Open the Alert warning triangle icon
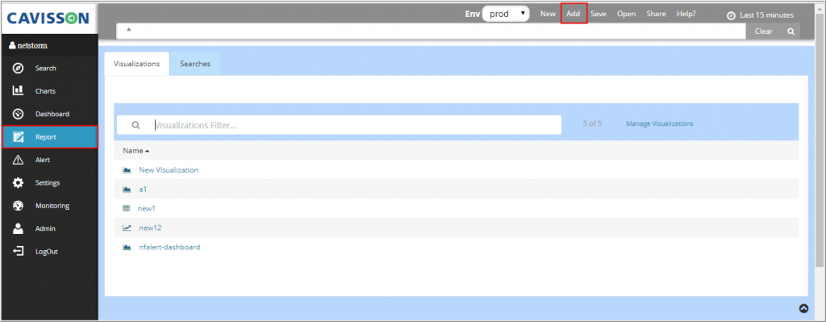The image size is (826, 322). (x=18, y=160)
